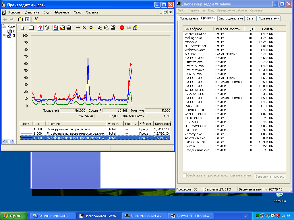
Task: Check 'Отображать процессы всех пользователей' checkbox
Action: [x=185, y=175]
